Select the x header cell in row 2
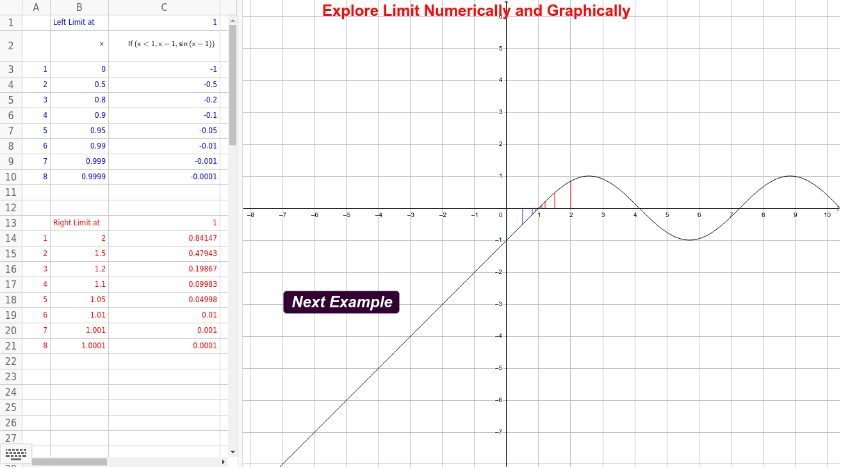The width and height of the screenshot is (841, 468). [x=79, y=46]
